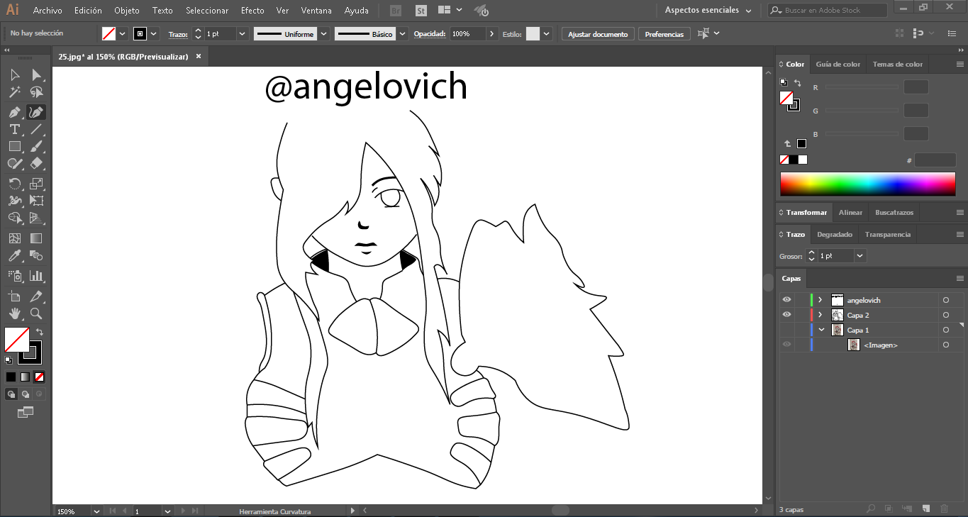Open the Aspectos esenciales workspace dropdown
This screenshot has height=517, width=968.
coord(708,11)
